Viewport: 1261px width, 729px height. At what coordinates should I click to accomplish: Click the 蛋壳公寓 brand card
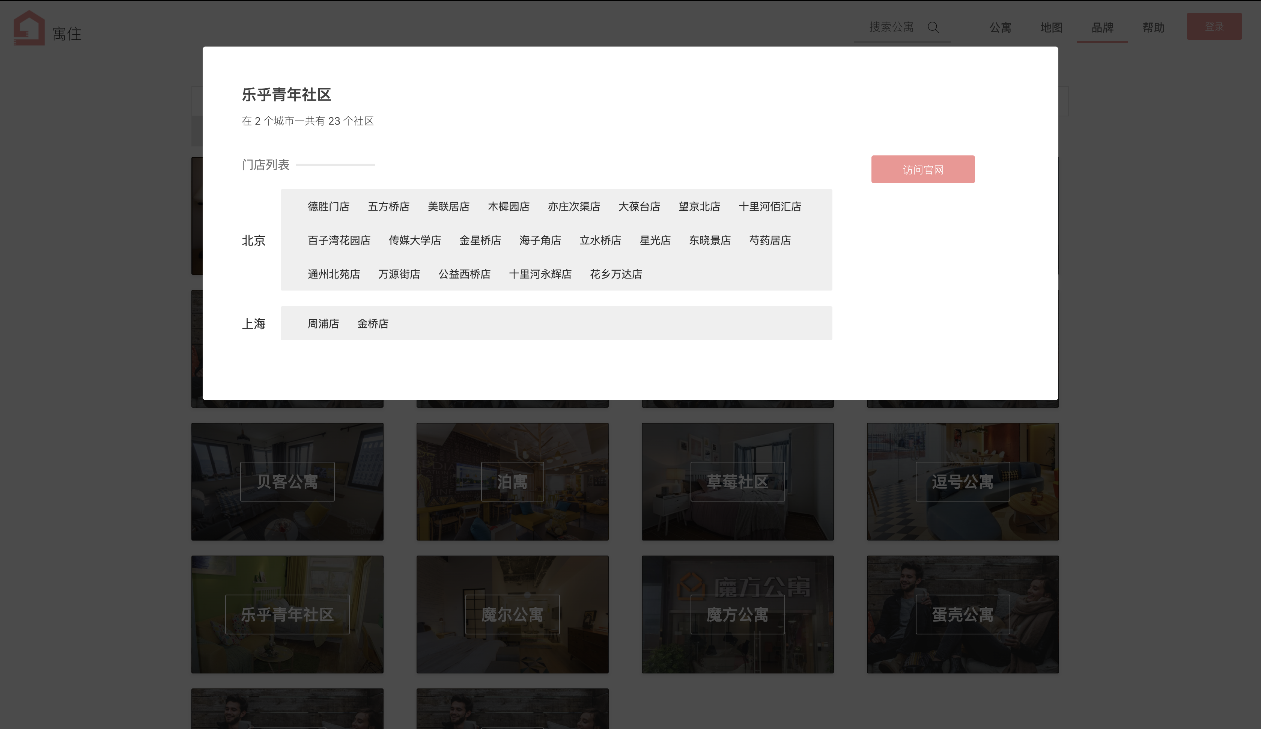click(962, 615)
